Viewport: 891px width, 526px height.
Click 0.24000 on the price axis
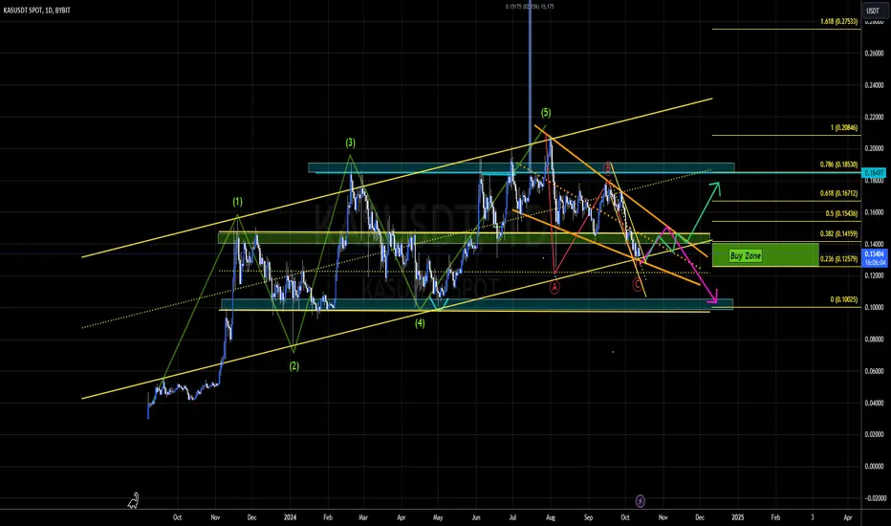point(874,85)
